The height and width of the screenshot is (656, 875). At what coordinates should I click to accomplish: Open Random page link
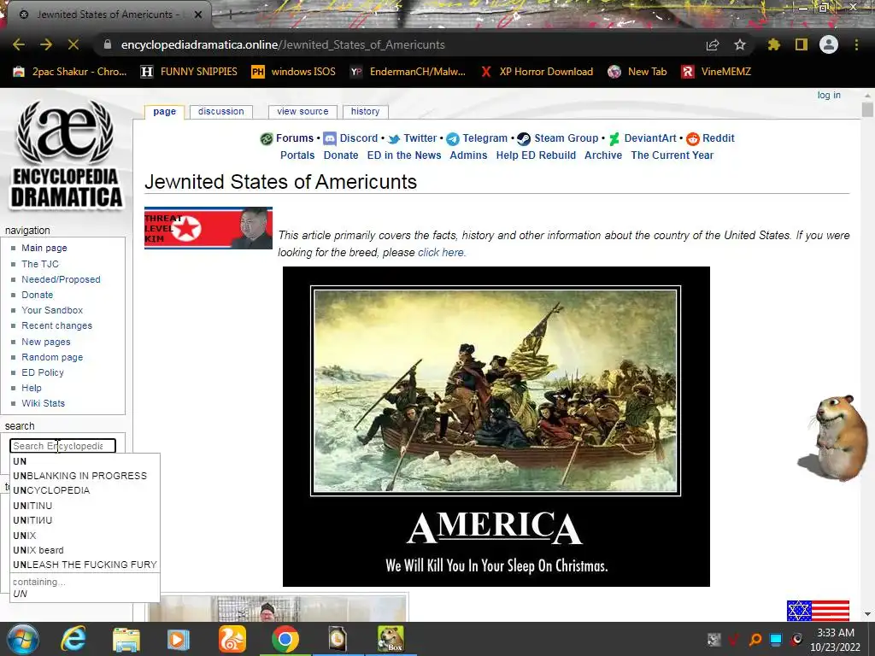[x=52, y=357]
